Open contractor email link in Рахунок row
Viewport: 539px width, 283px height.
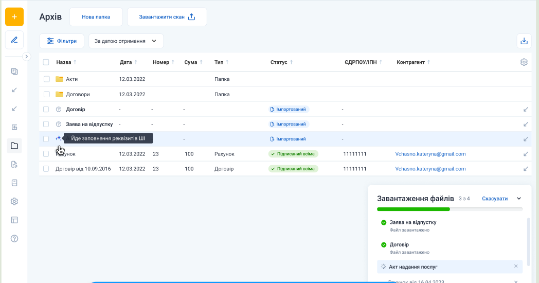click(430, 154)
